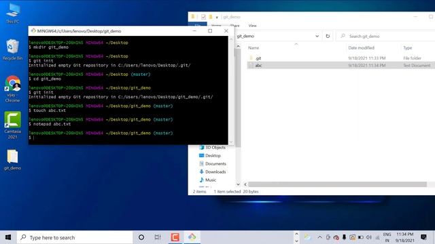Open the Cortana circle on the taskbar
The height and width of the screenshot is (244, 435).
coord(141,237)
